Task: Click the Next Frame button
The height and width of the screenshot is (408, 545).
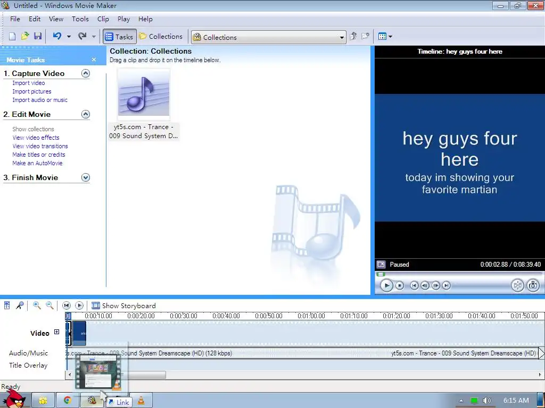Action: (x=435, y=285)
